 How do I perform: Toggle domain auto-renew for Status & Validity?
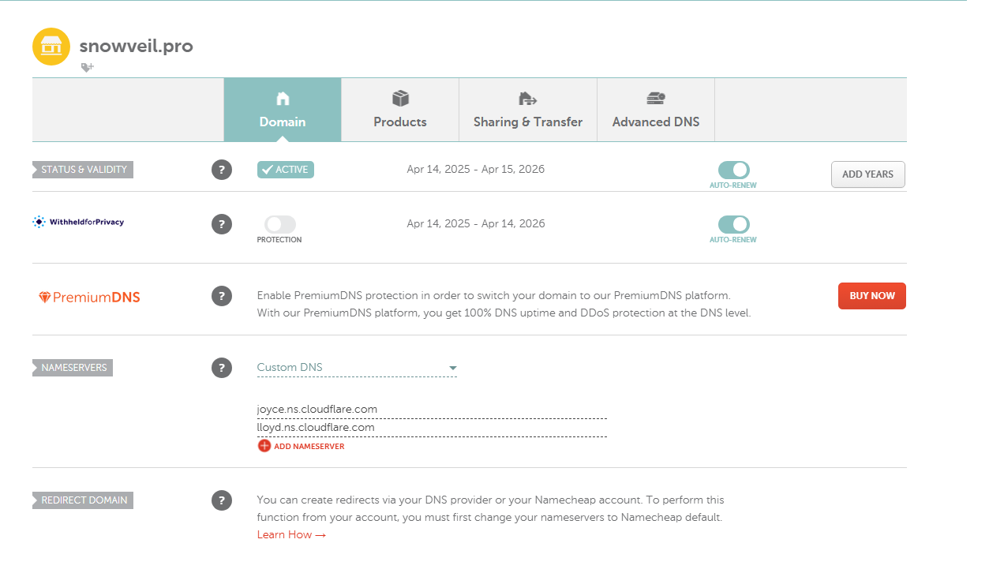pos(733,170)
